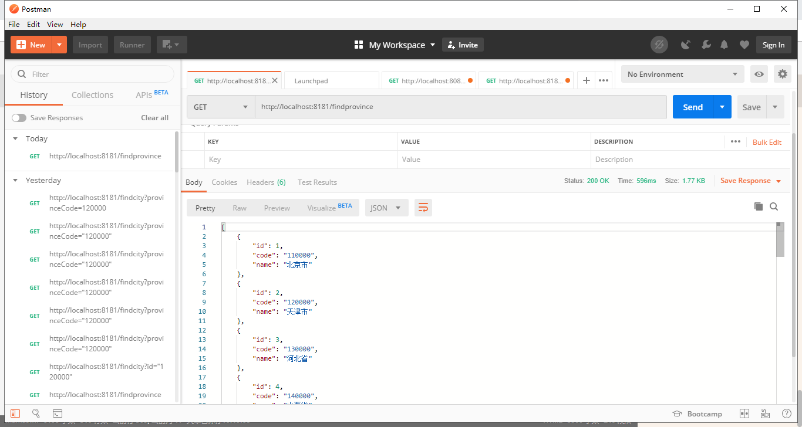Viewport: 802px width, 427px height.
Task: Click the Import button
Action: pos(90,45)
